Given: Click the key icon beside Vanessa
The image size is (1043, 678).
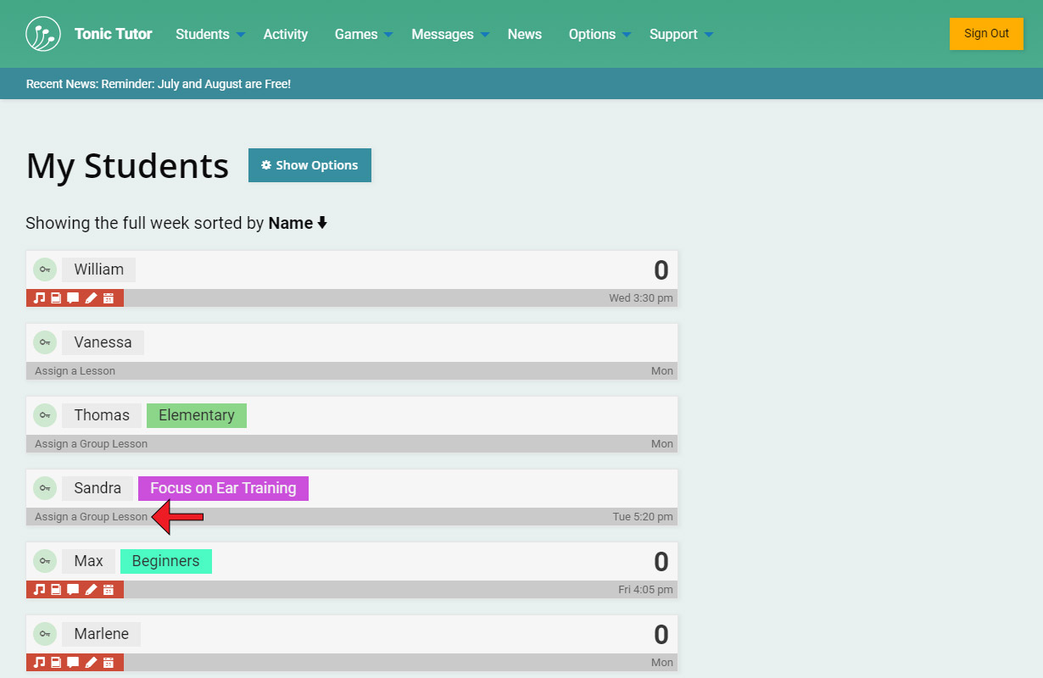Looking at the screenshot, I should [45, 342].
